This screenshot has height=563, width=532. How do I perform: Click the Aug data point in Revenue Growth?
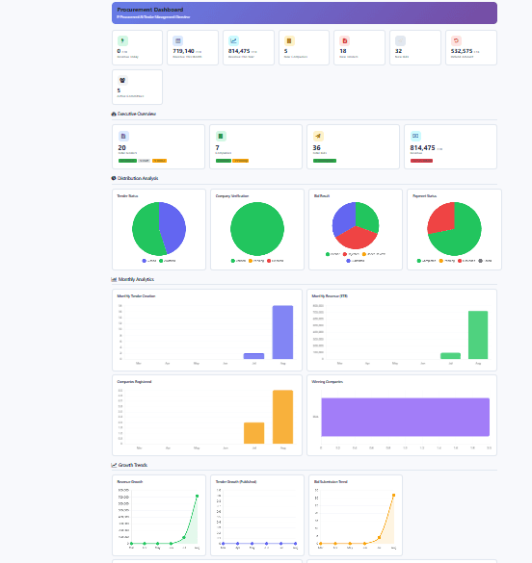tap(197, 496)
